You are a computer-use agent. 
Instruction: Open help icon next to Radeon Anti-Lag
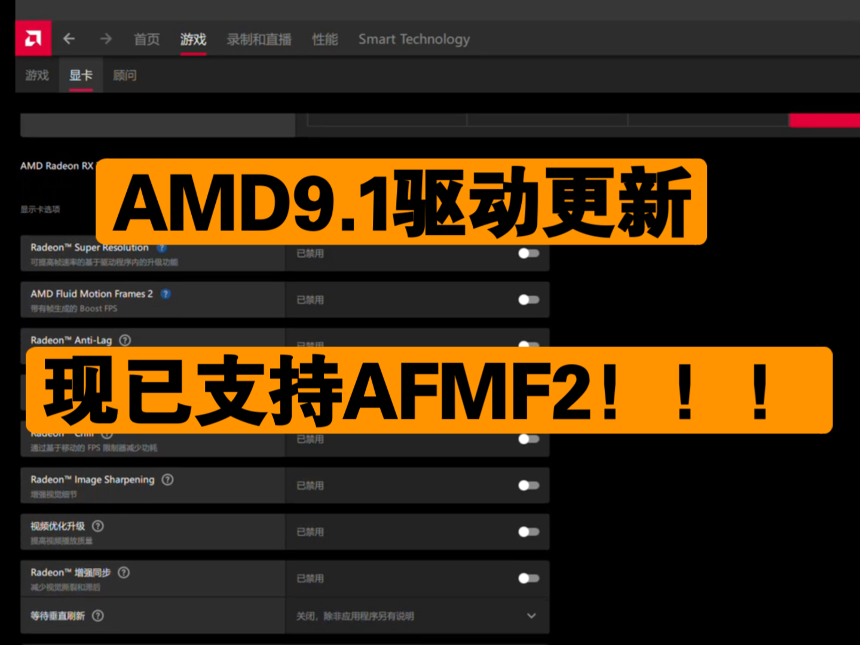click(125, 340)
